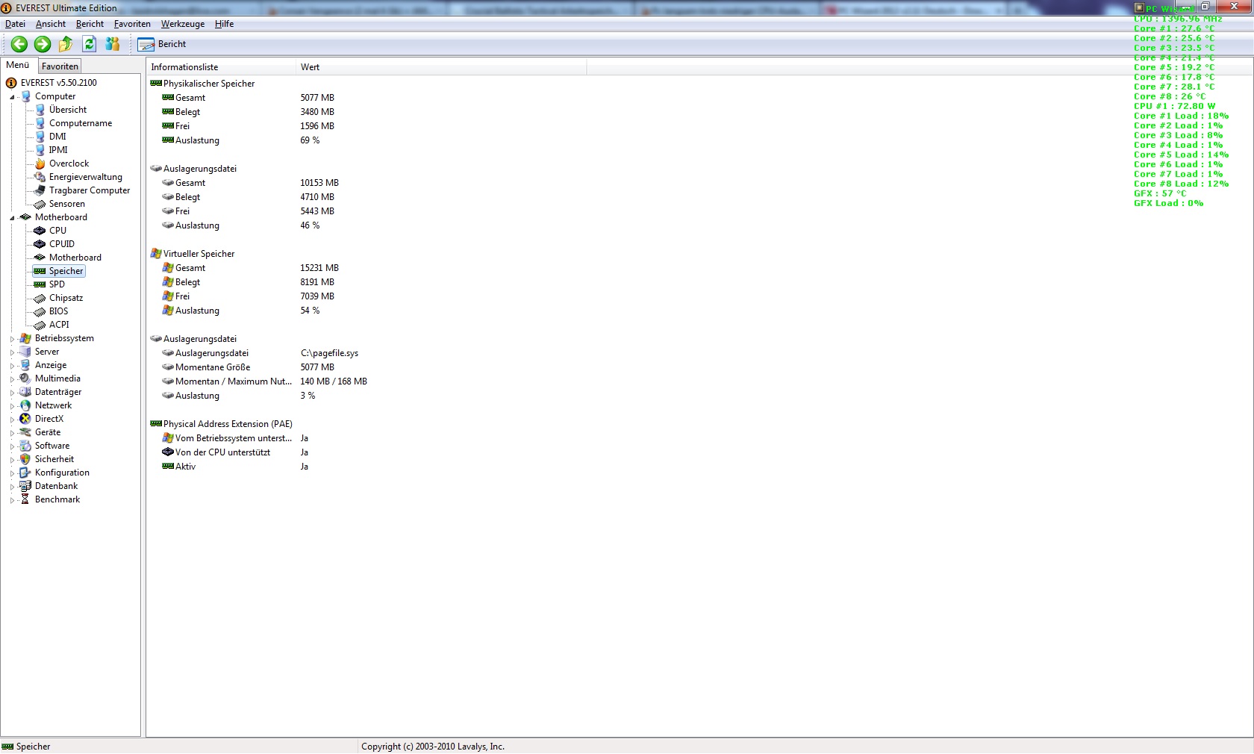Select the CPUID chip icon
This screenshot has height=754, width=1254.
tap(40, 244)
